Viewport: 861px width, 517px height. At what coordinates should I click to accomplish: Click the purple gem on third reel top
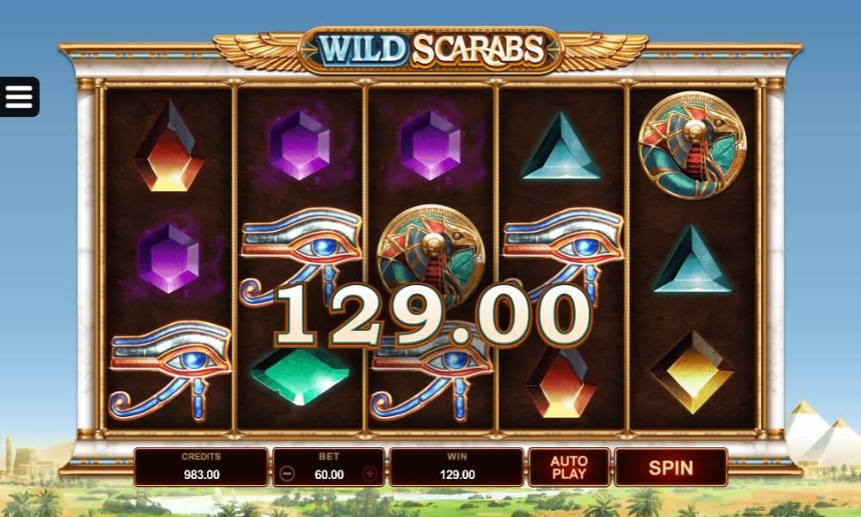(430, 145)
